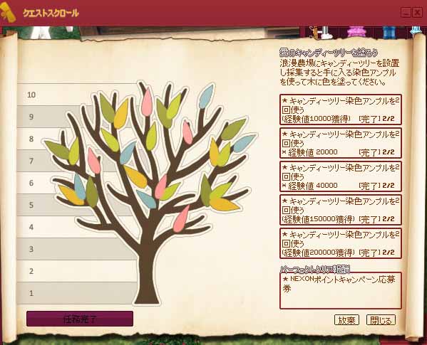Select the 経験値 20000 quest objective

(x=341, y=143)
